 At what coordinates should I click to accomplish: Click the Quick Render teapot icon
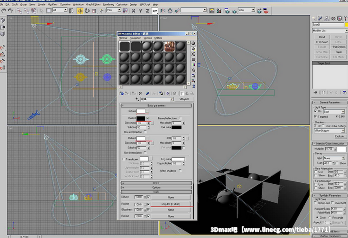tap(234, 11)
